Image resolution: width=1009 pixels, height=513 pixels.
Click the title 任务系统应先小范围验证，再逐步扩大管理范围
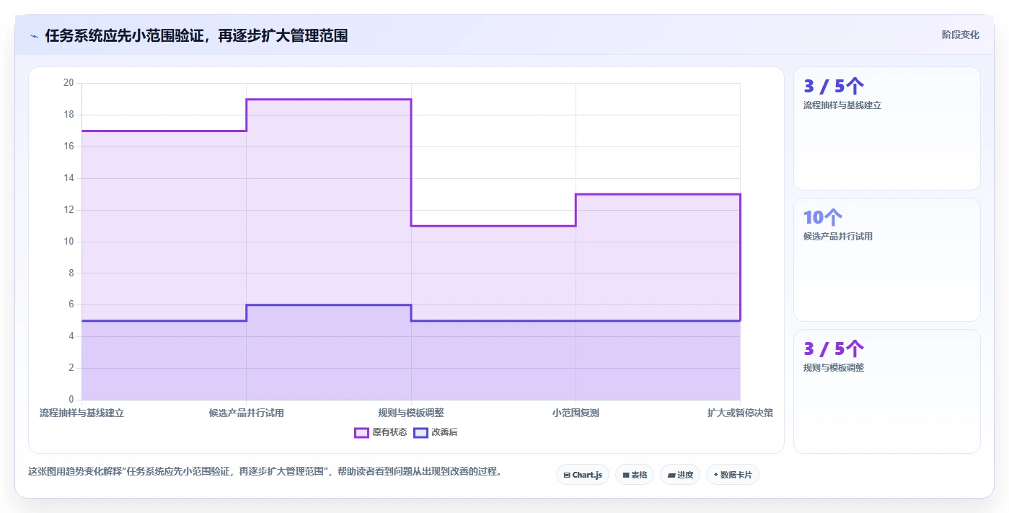click(x=196, y=36)
